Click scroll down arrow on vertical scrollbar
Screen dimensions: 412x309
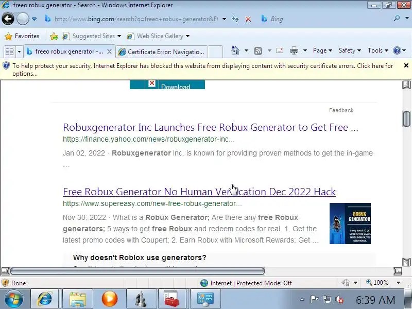pos(406,262)
